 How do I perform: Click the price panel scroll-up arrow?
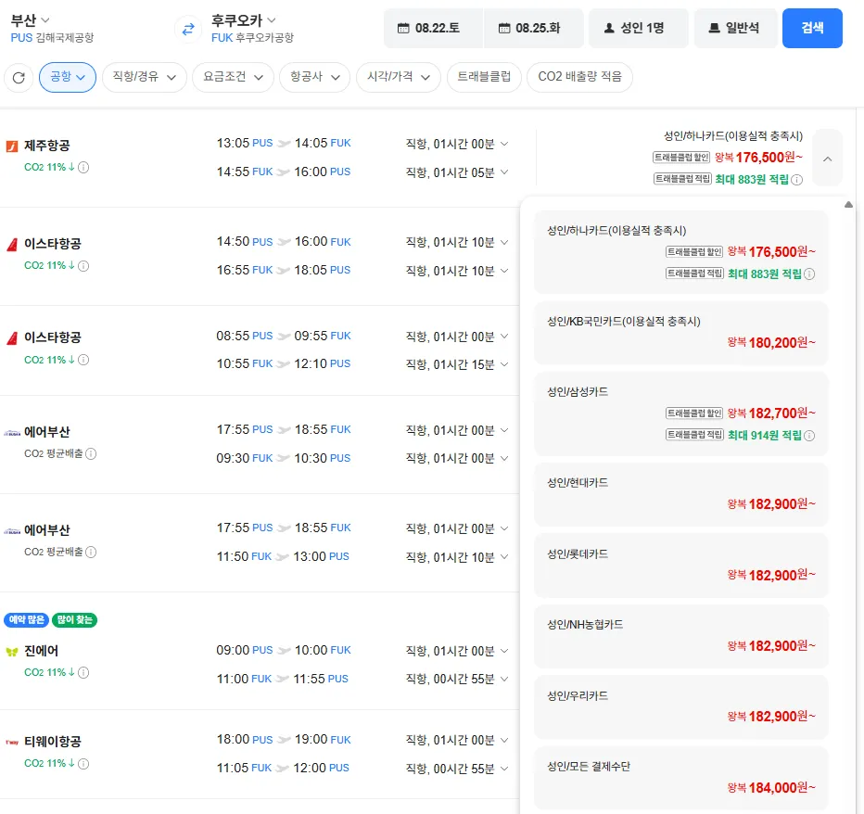click(x=848, y=205)
